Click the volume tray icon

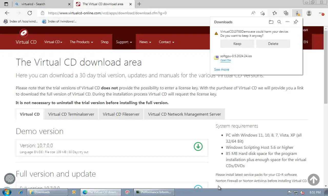coord(302,192)
